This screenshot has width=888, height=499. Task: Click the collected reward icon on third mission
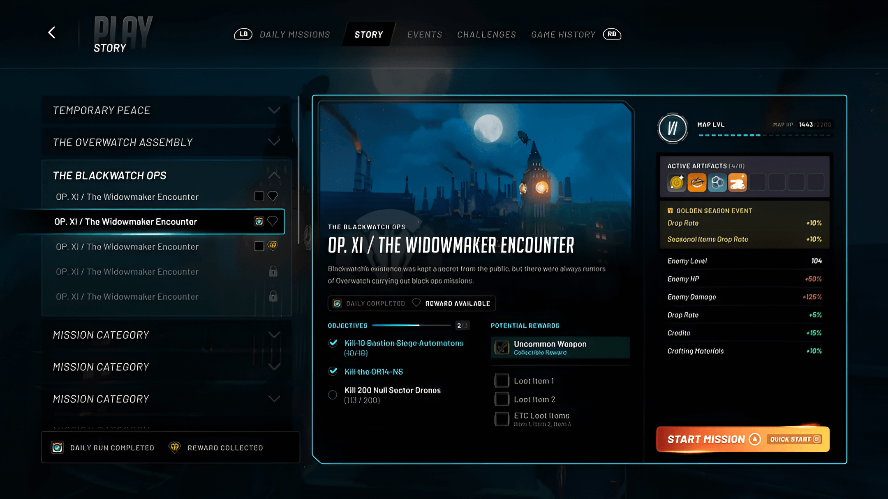[273, 246]
